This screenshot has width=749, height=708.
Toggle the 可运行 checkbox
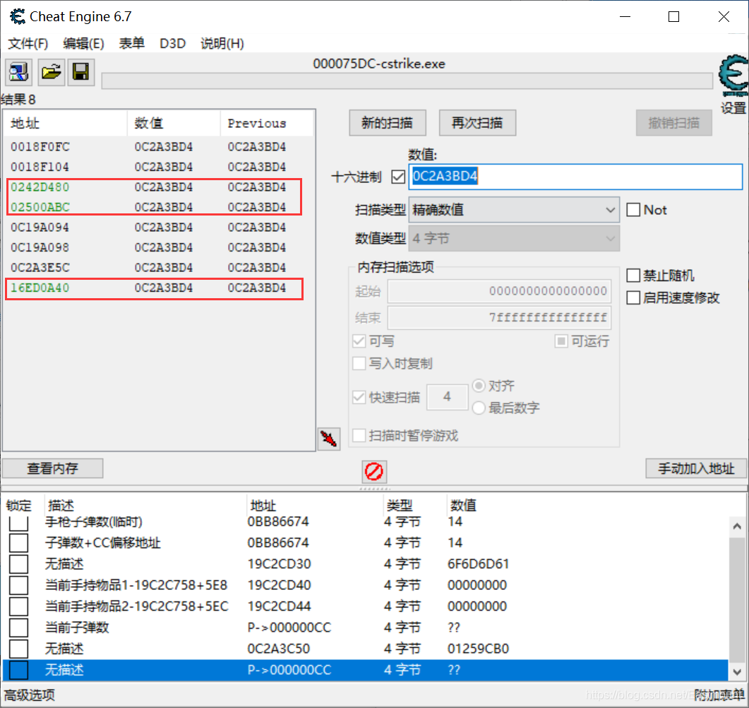pyautogui.click(x=561, y=341)
